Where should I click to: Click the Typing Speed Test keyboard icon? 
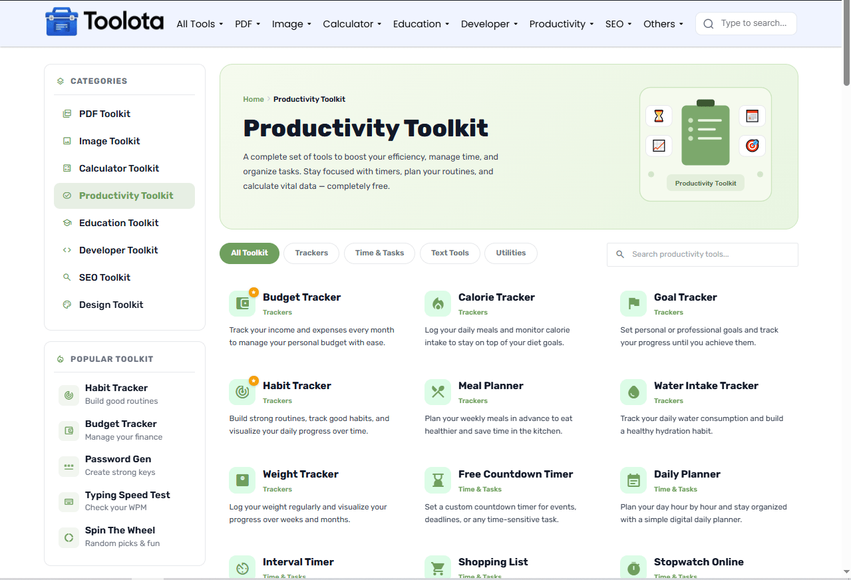pos(69,502)
